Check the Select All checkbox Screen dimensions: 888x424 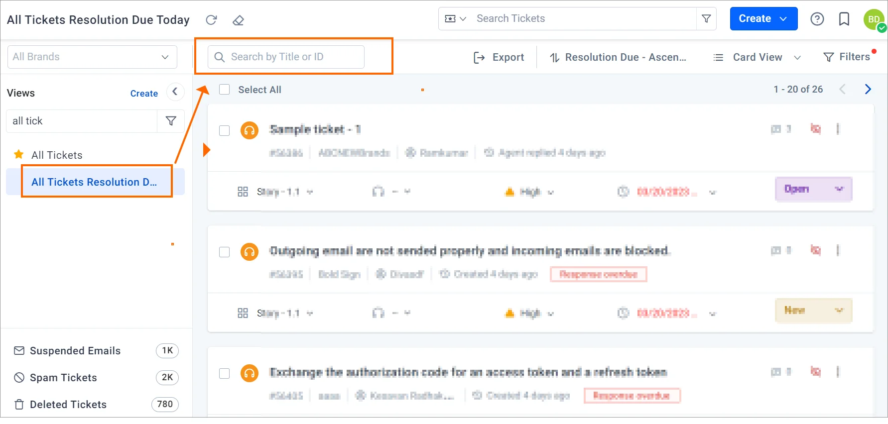click(x=225, y=90)
